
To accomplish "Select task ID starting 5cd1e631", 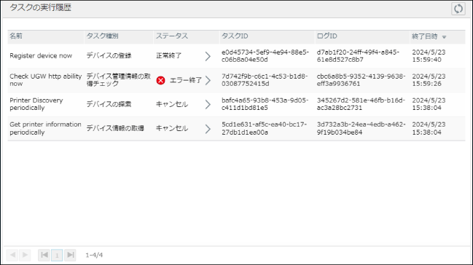I will point(264,128).
